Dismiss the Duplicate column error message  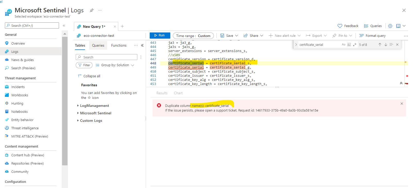pos(402,104)
